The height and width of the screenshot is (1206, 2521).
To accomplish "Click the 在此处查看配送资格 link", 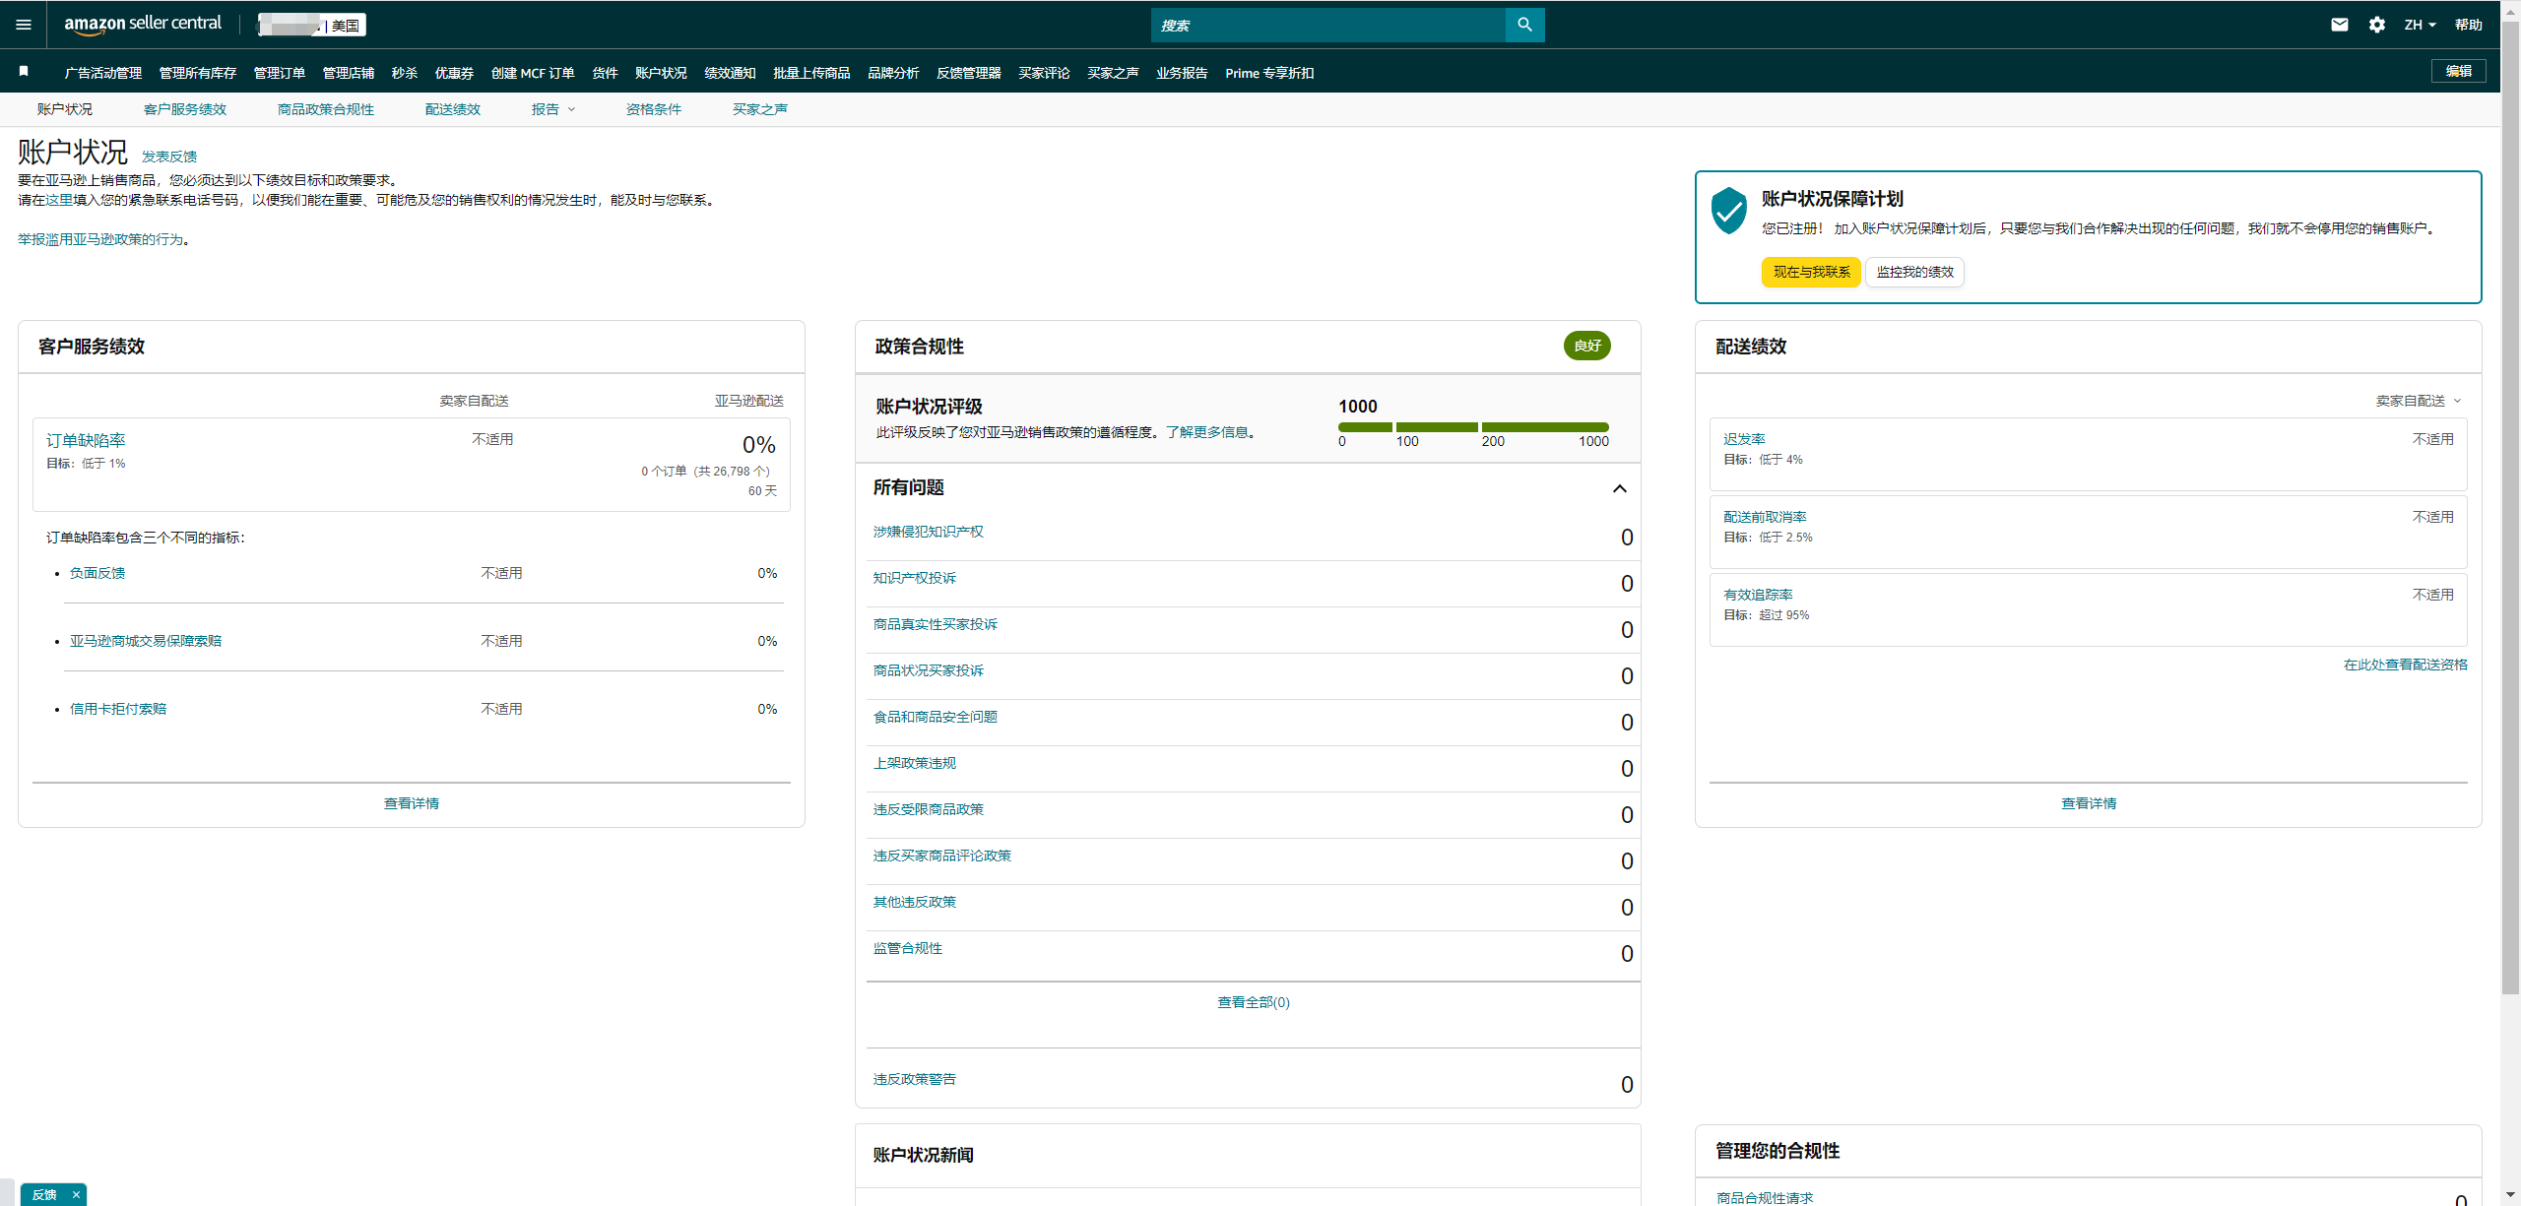I will coord(2405,665).
